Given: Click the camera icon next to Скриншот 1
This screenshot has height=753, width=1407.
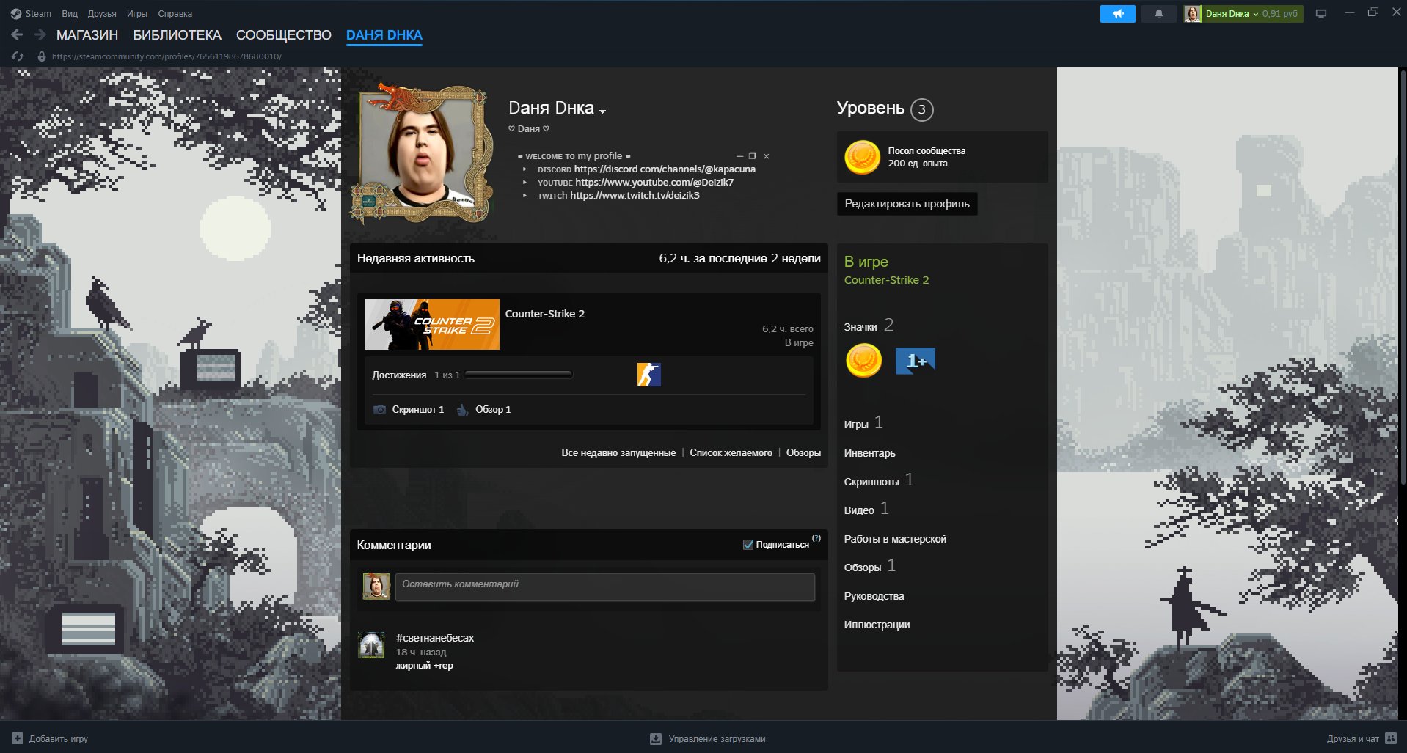Looking at the screenshot, I should point(379,409).
